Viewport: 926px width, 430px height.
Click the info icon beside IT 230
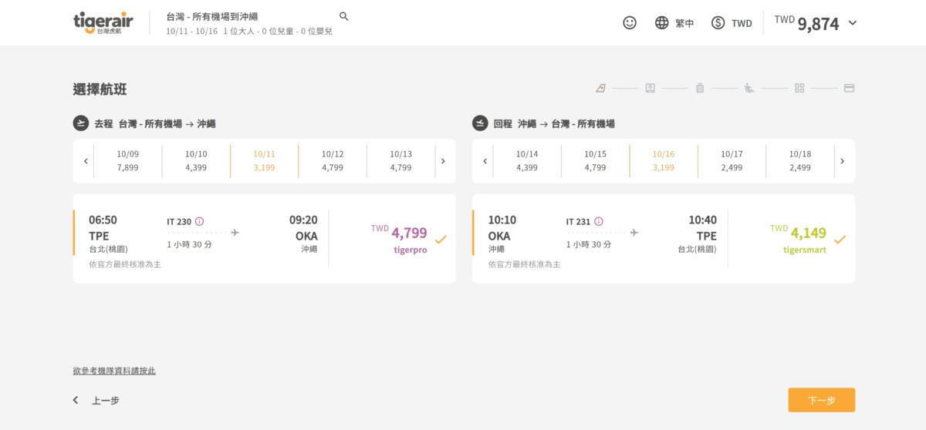coord(200,221)
